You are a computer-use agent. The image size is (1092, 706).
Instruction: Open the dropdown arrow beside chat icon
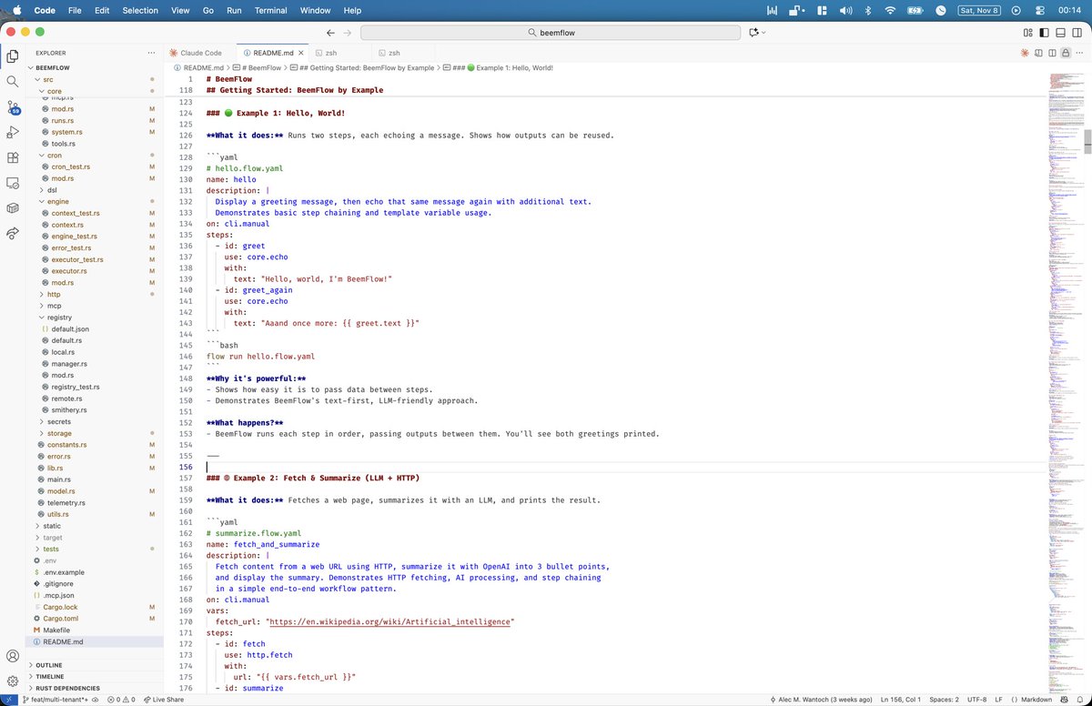click(764, 33)
